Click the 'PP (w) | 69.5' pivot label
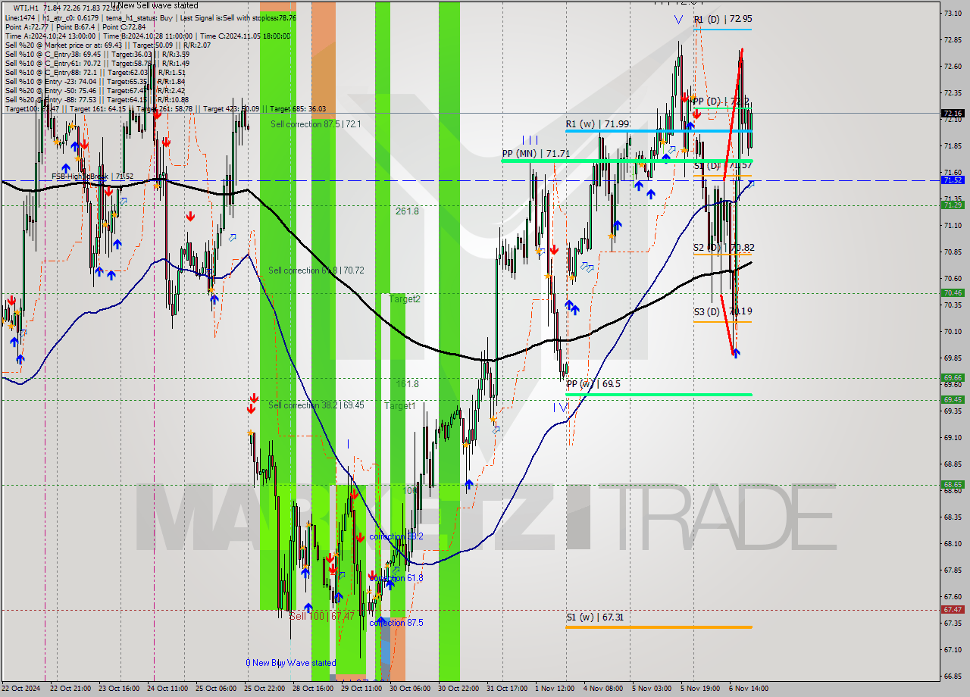 [x=593, y=383]
